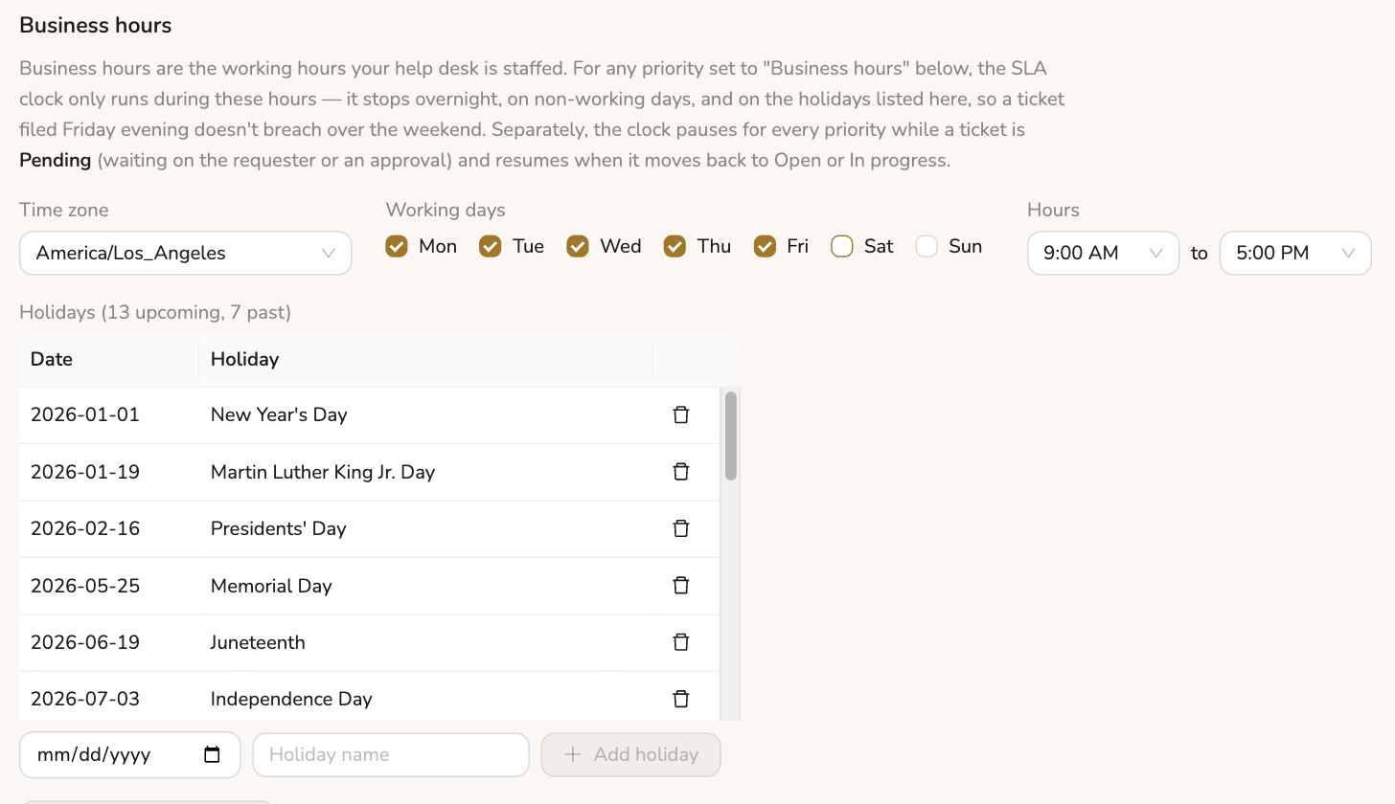Click the mm/dd/yyyy date input
Screen dimensions: 1395x804
pyautogui.click(x=129, y=754)
